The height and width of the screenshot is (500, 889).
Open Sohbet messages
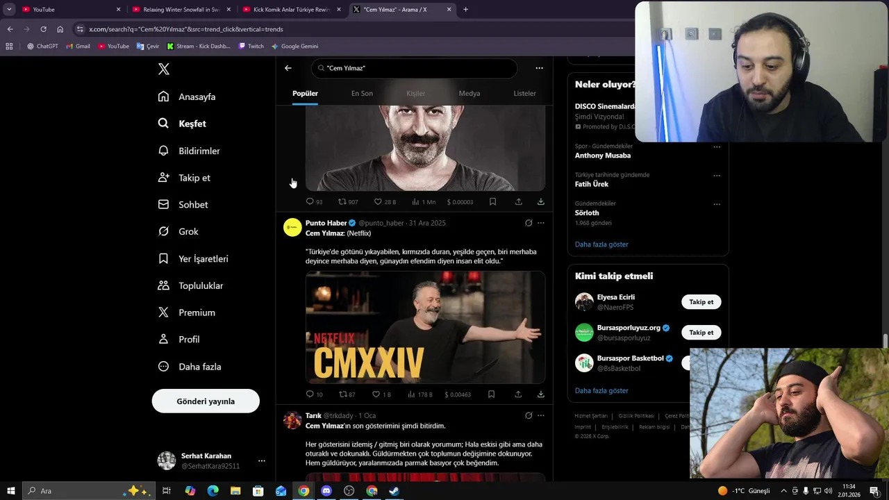(x=183, y=205)
